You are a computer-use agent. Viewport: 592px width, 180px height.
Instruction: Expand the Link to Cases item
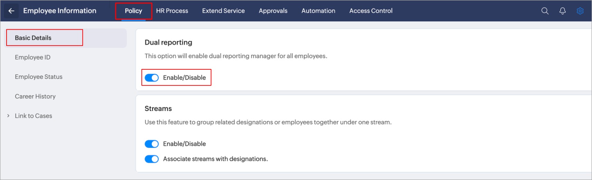8,116
